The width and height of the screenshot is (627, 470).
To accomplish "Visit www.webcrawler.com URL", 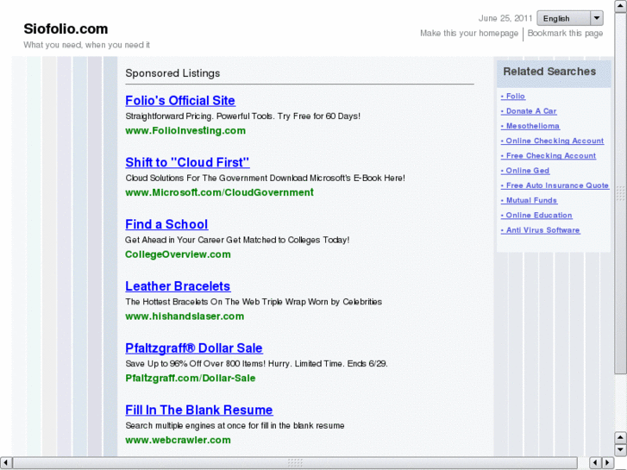I will [x=178, y=440].
